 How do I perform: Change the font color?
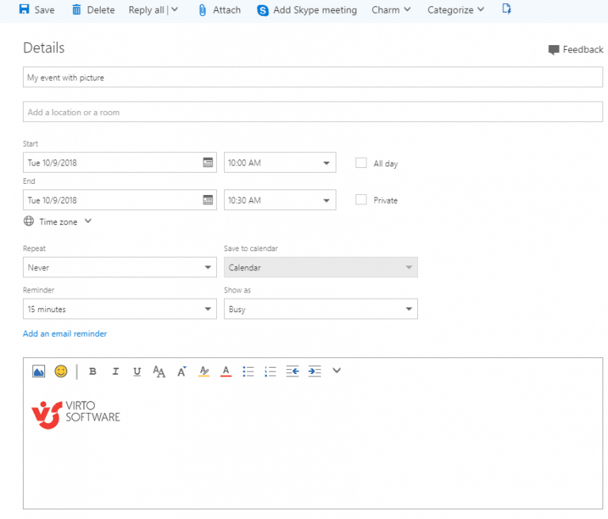[x=226, y=371]
